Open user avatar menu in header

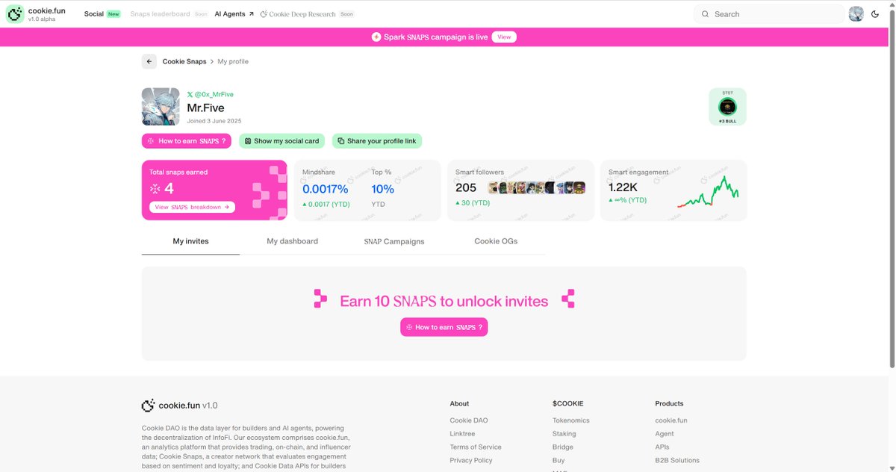(856, 14)
